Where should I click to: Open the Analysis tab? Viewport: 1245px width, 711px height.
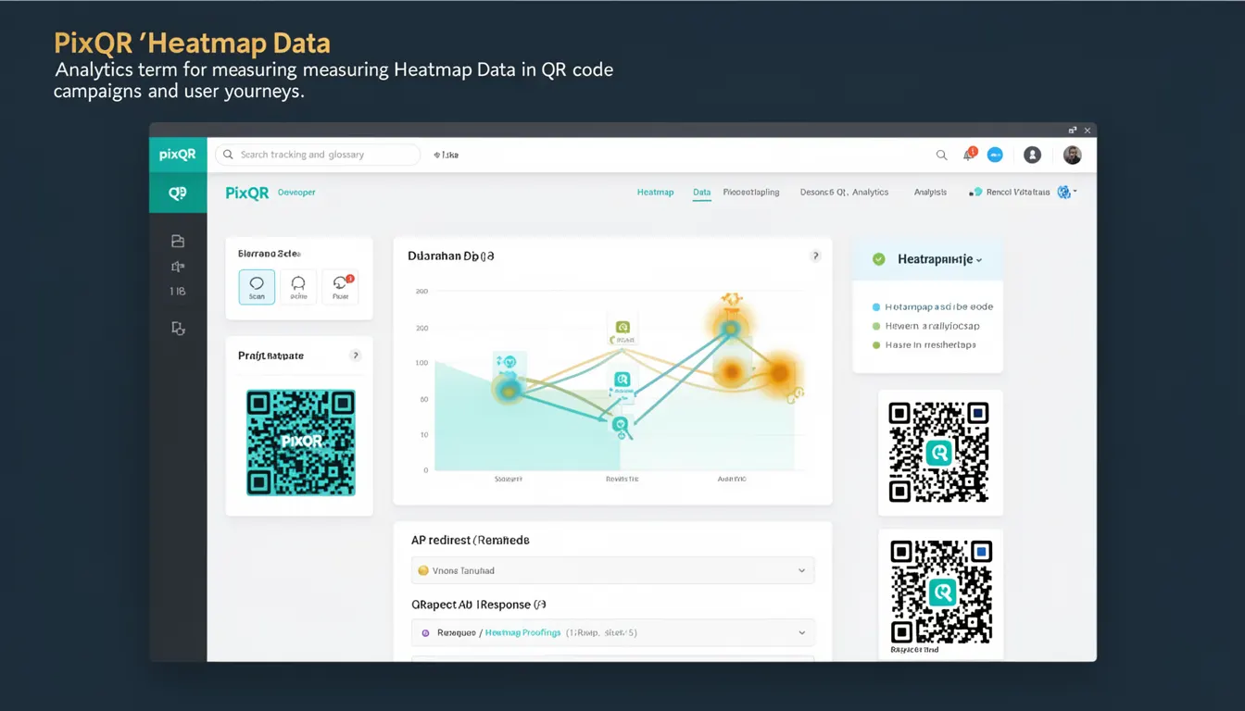[x=930, y=193]
